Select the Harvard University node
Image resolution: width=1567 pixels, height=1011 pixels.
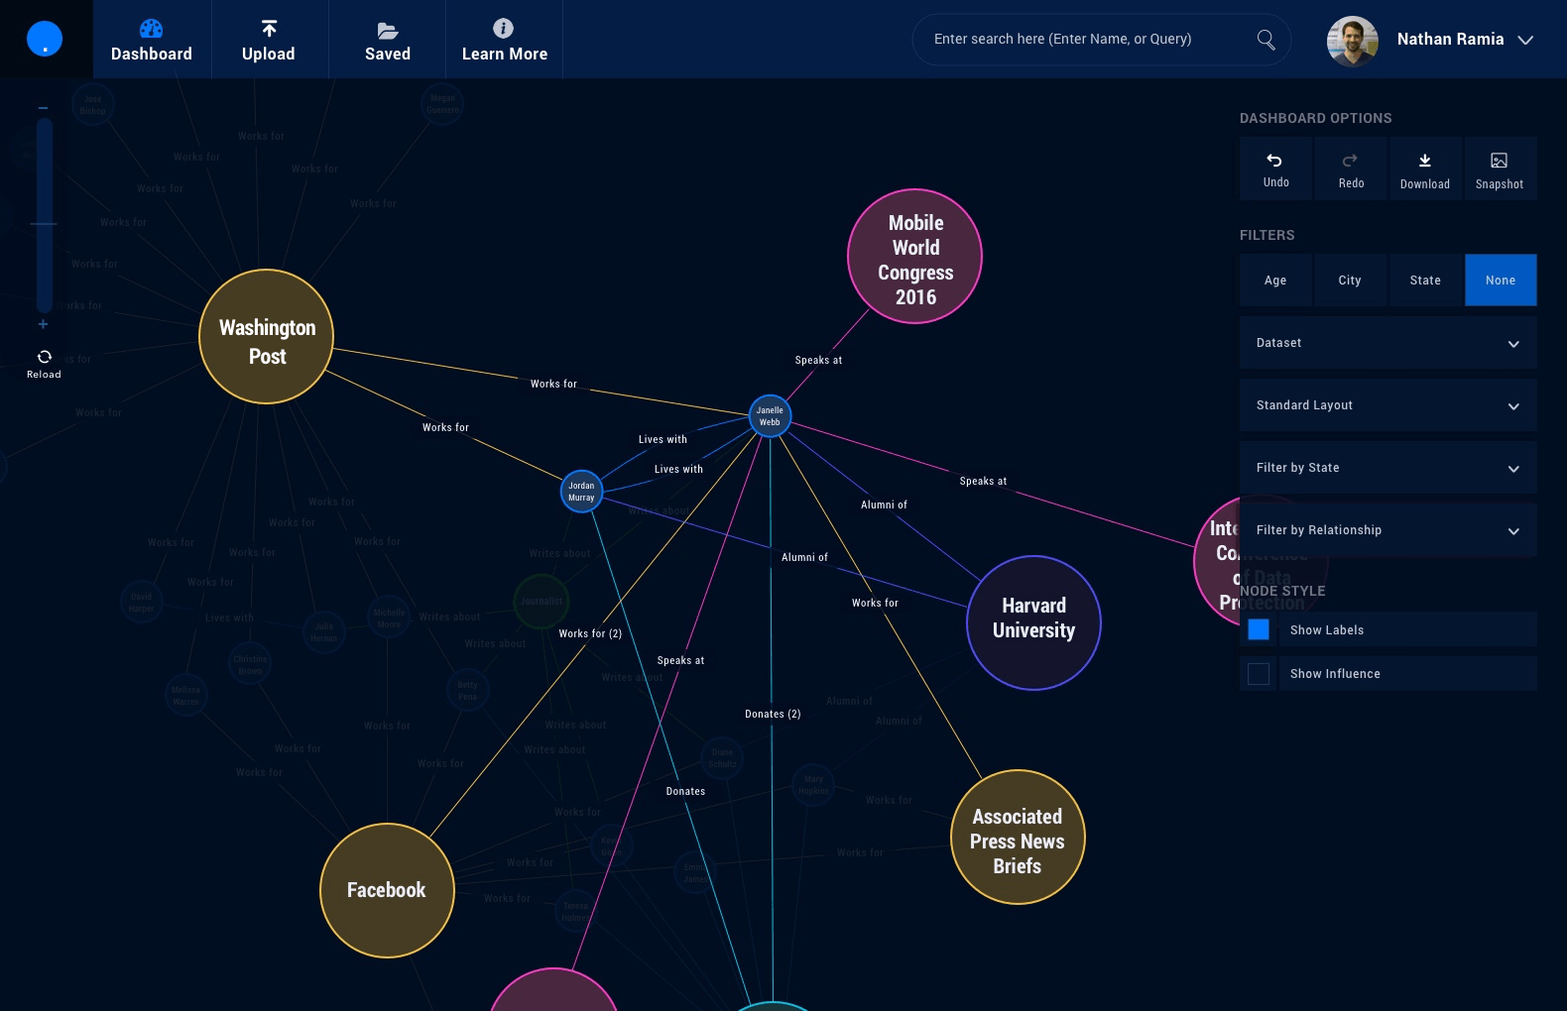(1033, 622)
